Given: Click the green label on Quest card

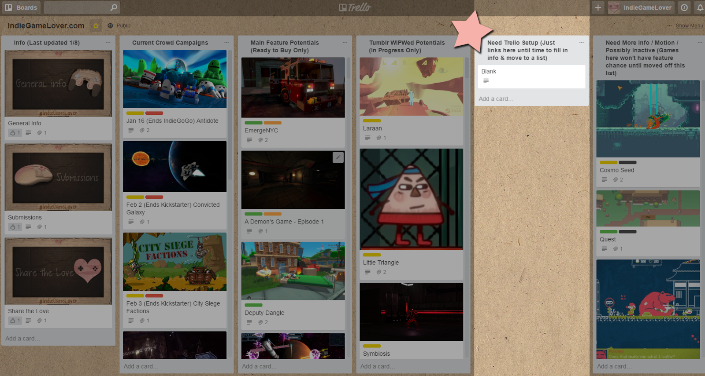Looking at the screenshot, I should 609,232.
